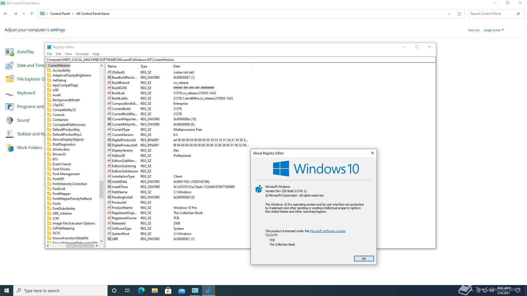Image resolution: width=527 pixels, height=296 pixels.
Task: Click the Registry Editor taskbar icon
Action: pyautogui.click(x=209, y=291)
